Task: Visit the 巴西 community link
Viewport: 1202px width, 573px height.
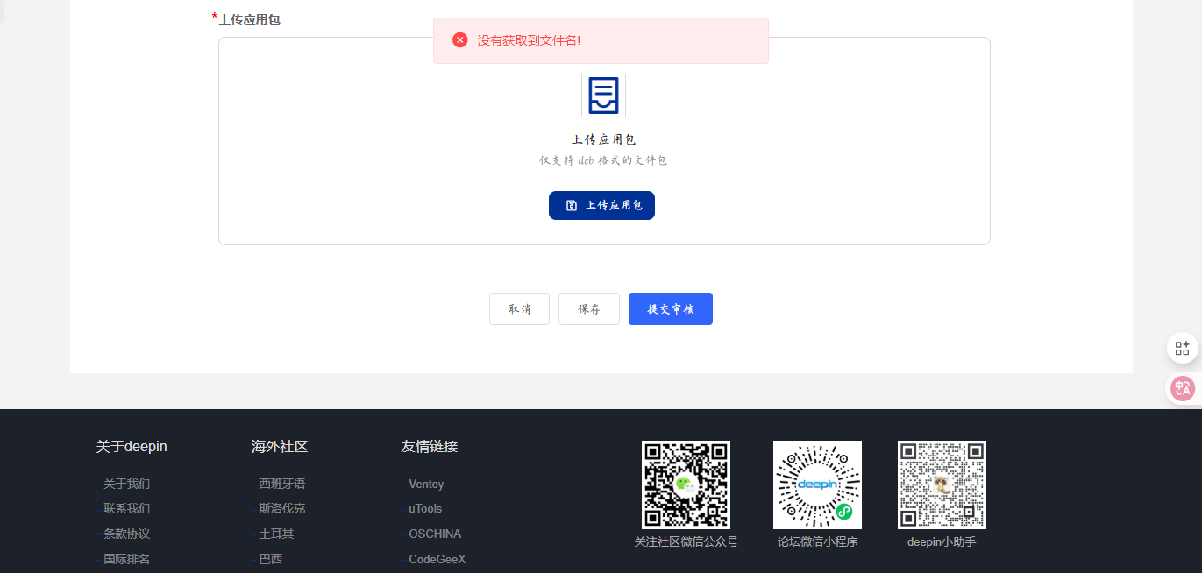Action: pyautogui.click(x=270, y=559)
